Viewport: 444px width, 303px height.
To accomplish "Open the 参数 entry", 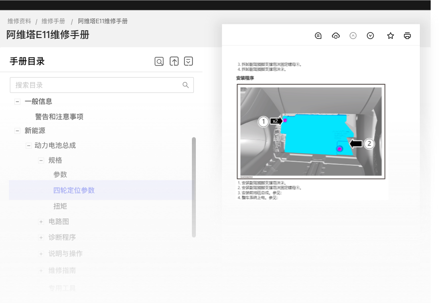I will click(x=60, y=174).
